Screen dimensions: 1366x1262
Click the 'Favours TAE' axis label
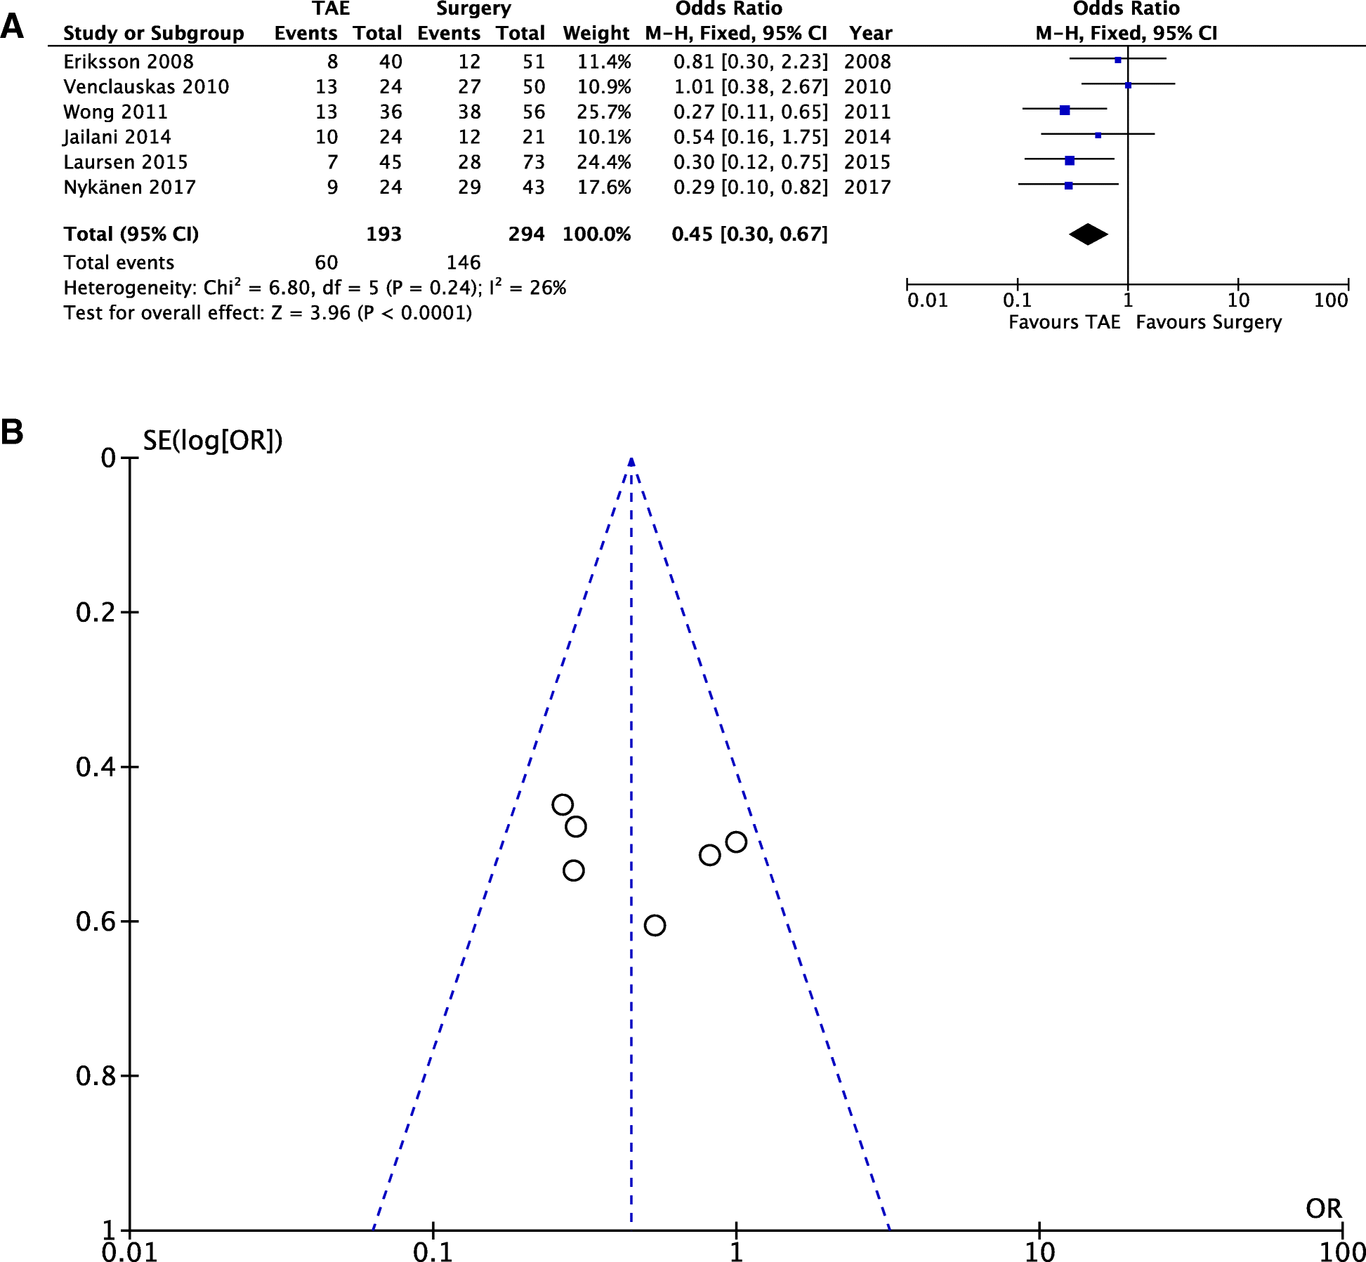click(1064, 322)
